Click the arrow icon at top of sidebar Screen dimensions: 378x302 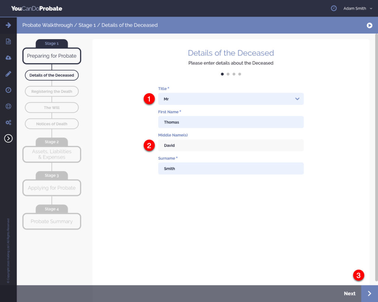coord(8,25)
